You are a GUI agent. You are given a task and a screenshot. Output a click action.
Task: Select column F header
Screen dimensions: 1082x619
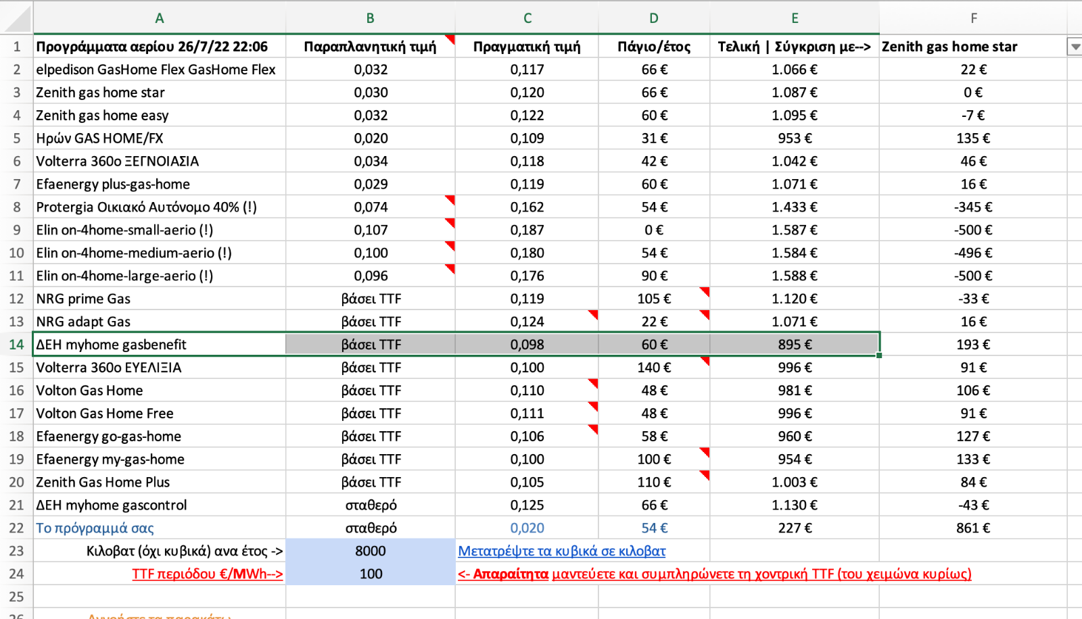973,18
